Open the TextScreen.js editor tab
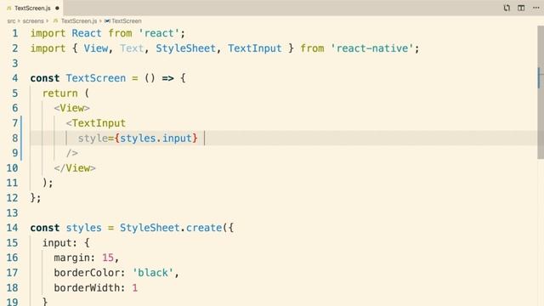 tap(32, 8)
